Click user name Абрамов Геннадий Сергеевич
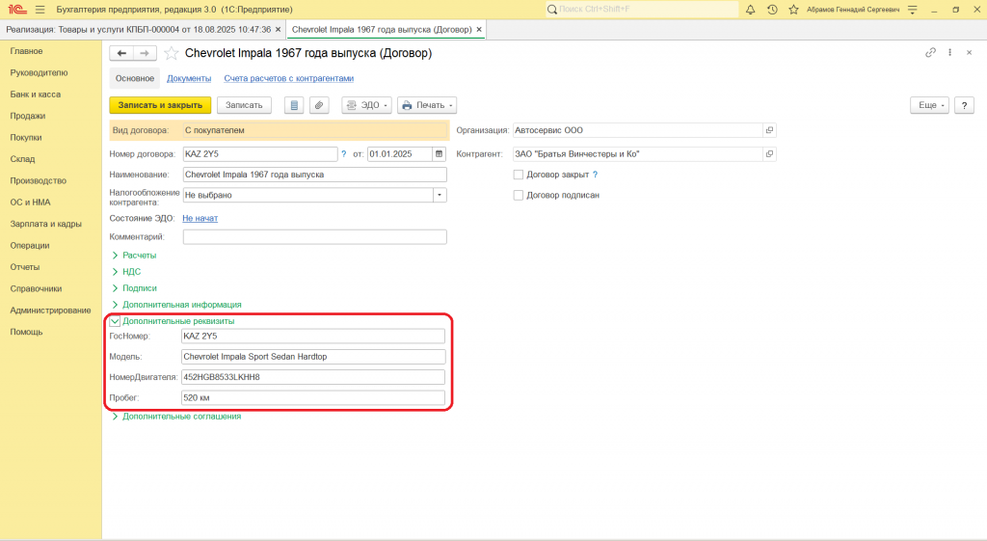This screenshot has width=987, height=541. [x=853, y=10]
